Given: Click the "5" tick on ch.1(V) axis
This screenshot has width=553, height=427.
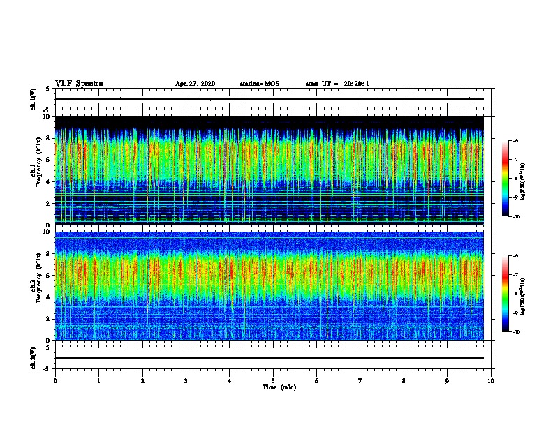Looking at the screenshot, I should [x=49, y=89].
